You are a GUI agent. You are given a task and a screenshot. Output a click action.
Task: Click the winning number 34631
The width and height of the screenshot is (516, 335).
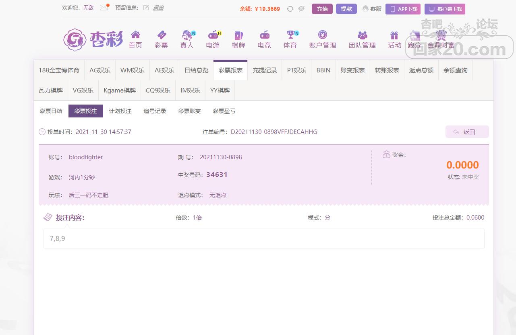coord(217,175)
